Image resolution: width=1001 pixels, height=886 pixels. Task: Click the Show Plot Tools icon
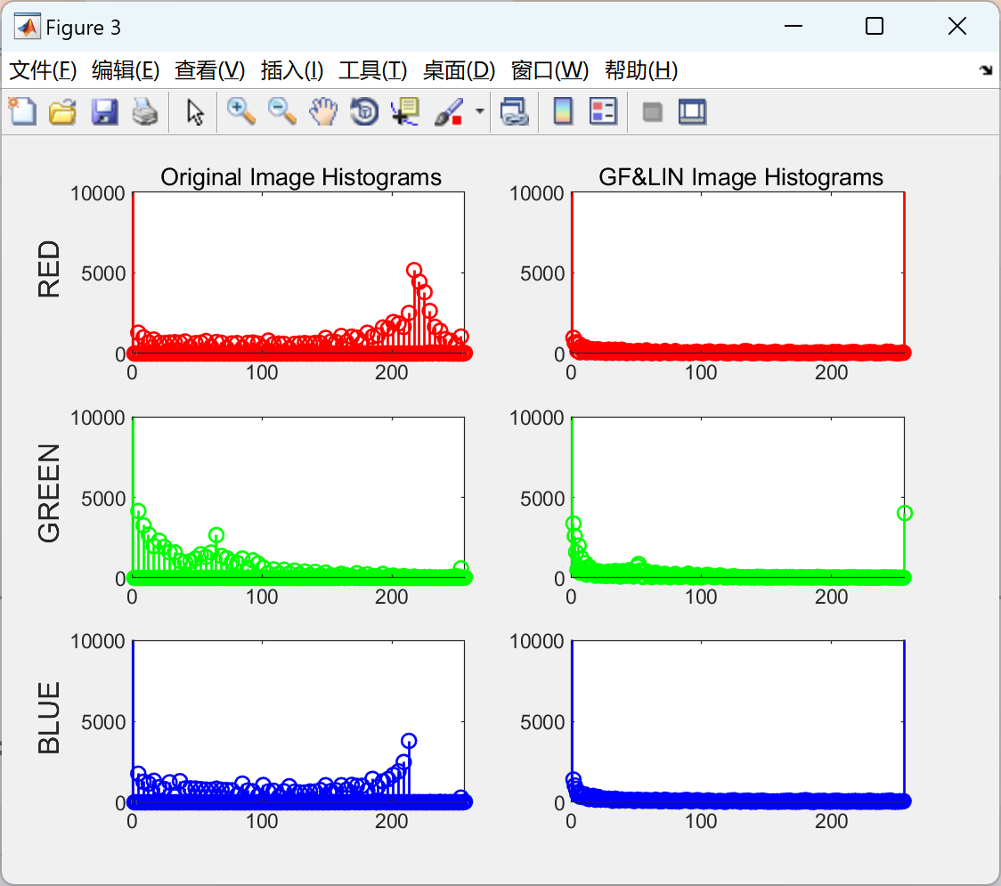[692, 111]
